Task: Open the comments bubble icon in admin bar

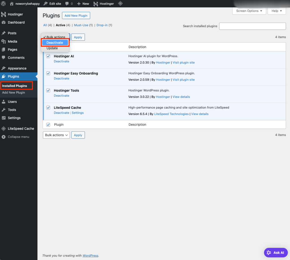Action: [x=67, y=3]
